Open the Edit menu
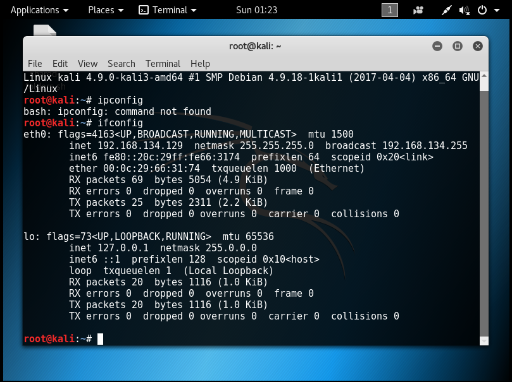Viewport: 512px width, 382px height. pos(60,64)
